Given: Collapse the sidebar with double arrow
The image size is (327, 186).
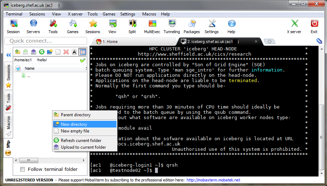Looking at the screenshot, I should tap(8, 55).
